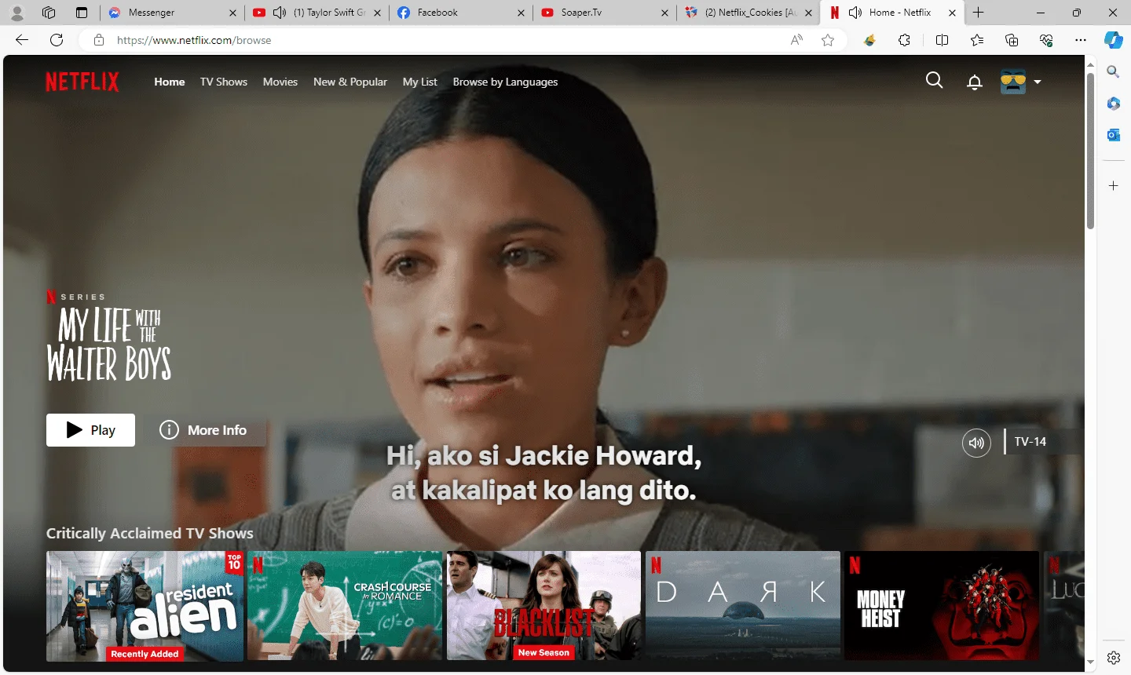Open Money Heist thumbnail
The width and height of the screenshot is (1131, 675).
942,606
